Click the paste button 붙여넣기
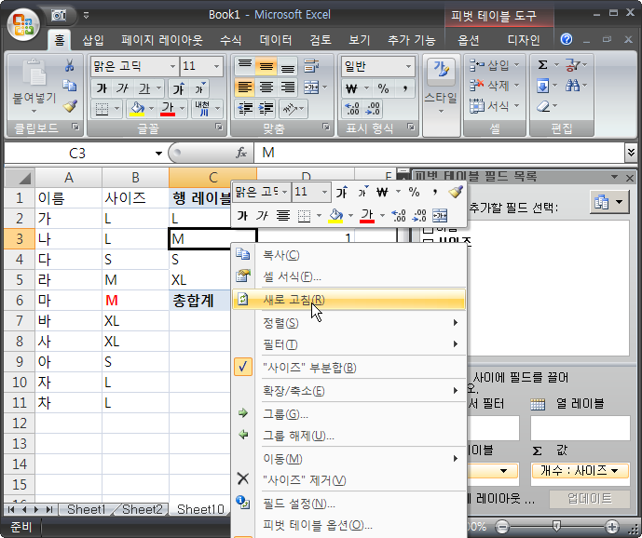 [x=34, y=86]
